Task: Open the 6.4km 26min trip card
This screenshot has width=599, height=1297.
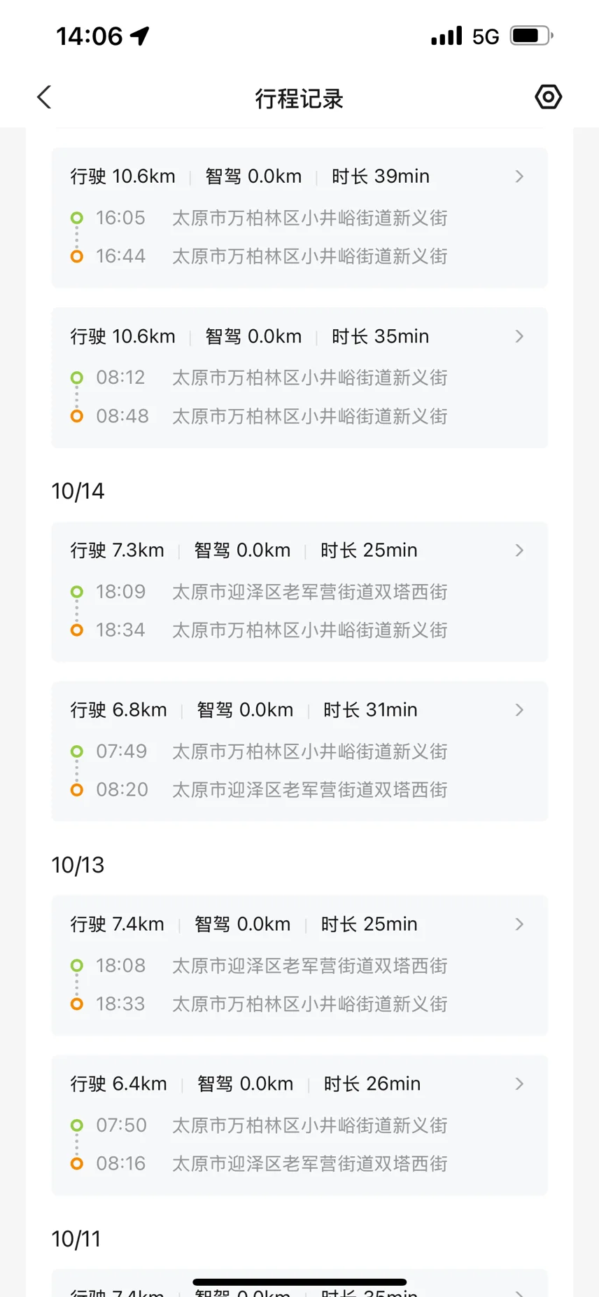Action: (299, 1125)
